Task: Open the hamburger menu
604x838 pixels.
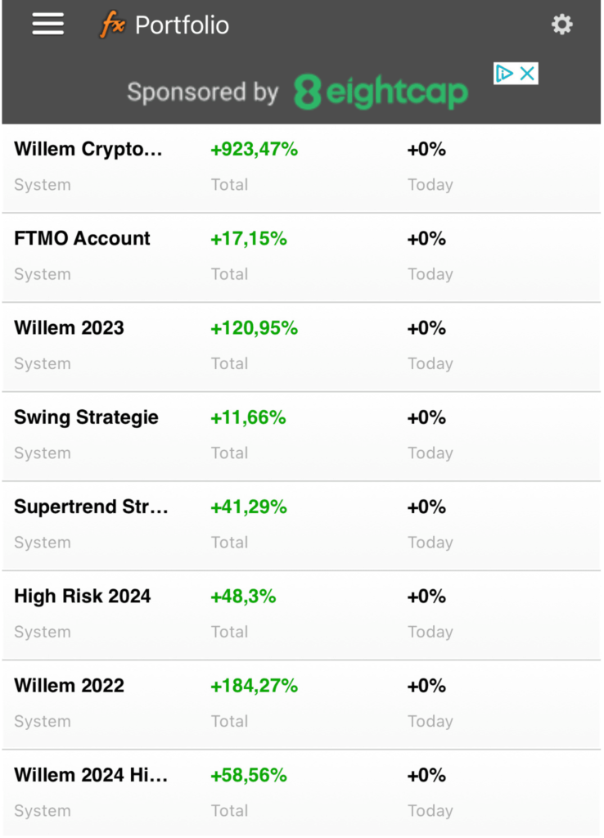Action: [48, 25]
